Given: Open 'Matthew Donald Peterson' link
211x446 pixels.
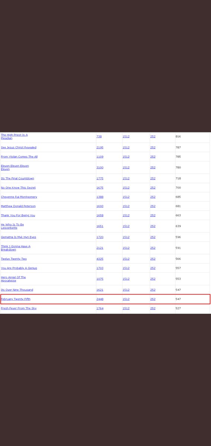Looking at the screenshot, I should [19, 206].
